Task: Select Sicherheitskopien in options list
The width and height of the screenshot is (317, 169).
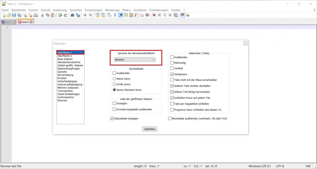Action: (67, 81)
